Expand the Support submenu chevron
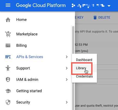This screenshot has width=118, height=110. [x=67, y=68]
